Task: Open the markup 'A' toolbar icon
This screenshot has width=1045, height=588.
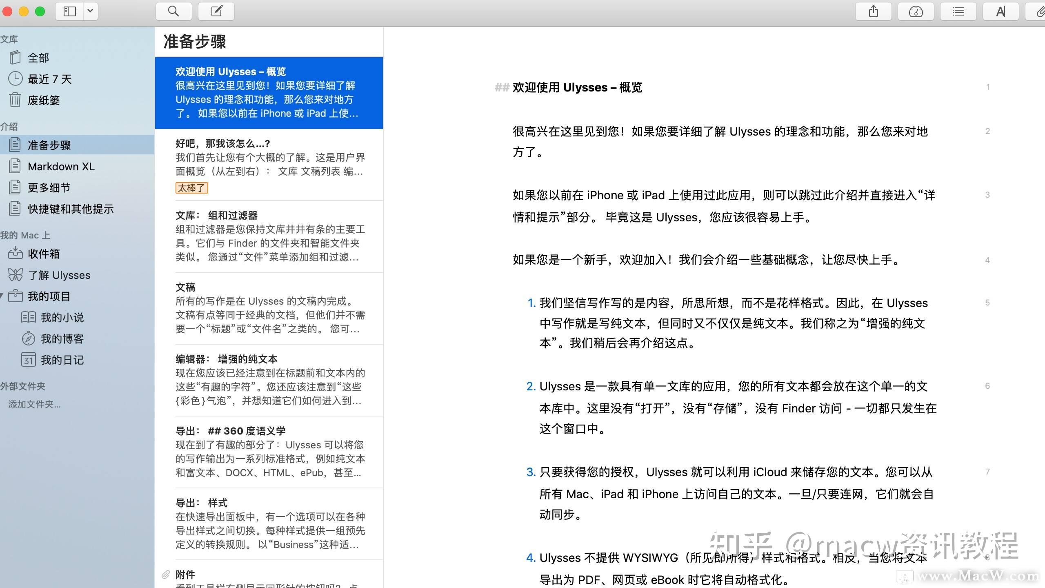Action: [x=1001, y=11]
